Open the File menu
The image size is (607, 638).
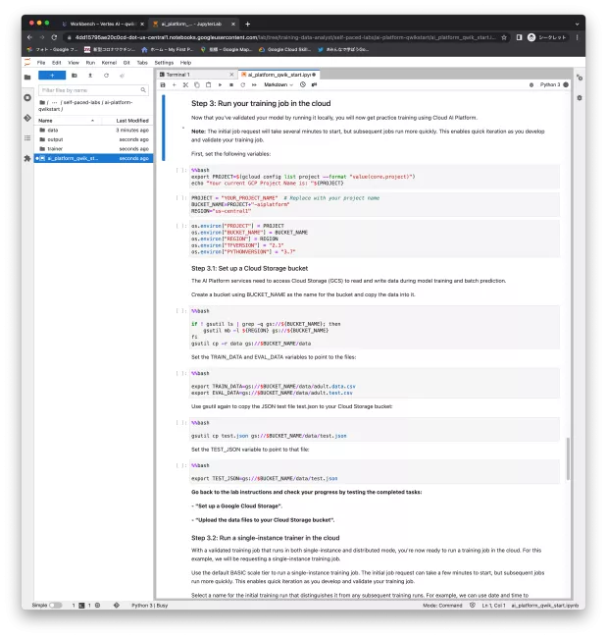[x=41, y=63]
